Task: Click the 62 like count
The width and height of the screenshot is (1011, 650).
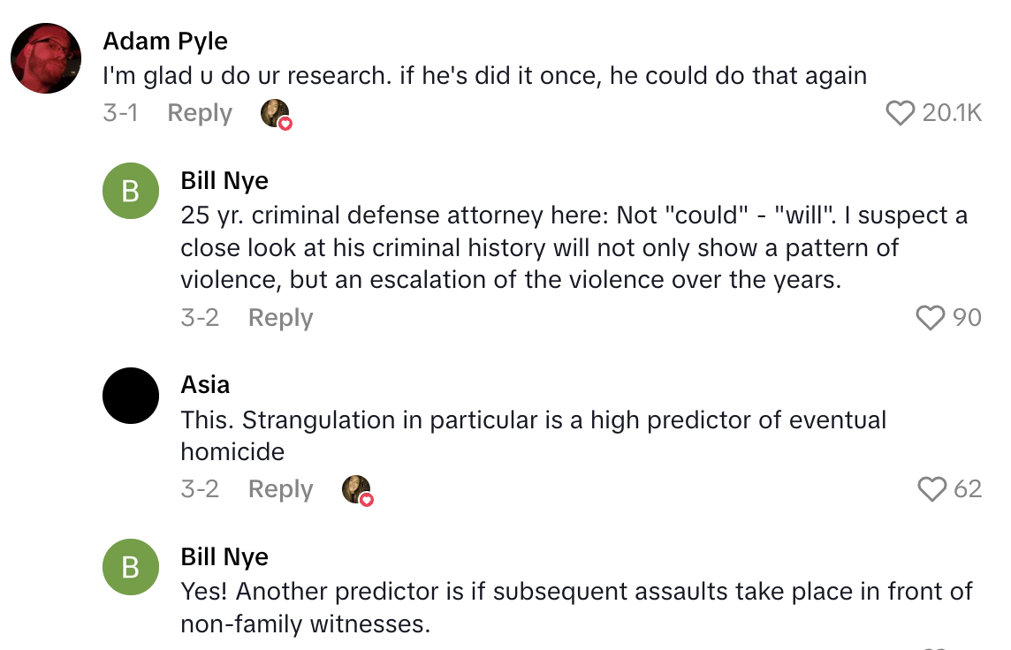Action: pos(968,489)
